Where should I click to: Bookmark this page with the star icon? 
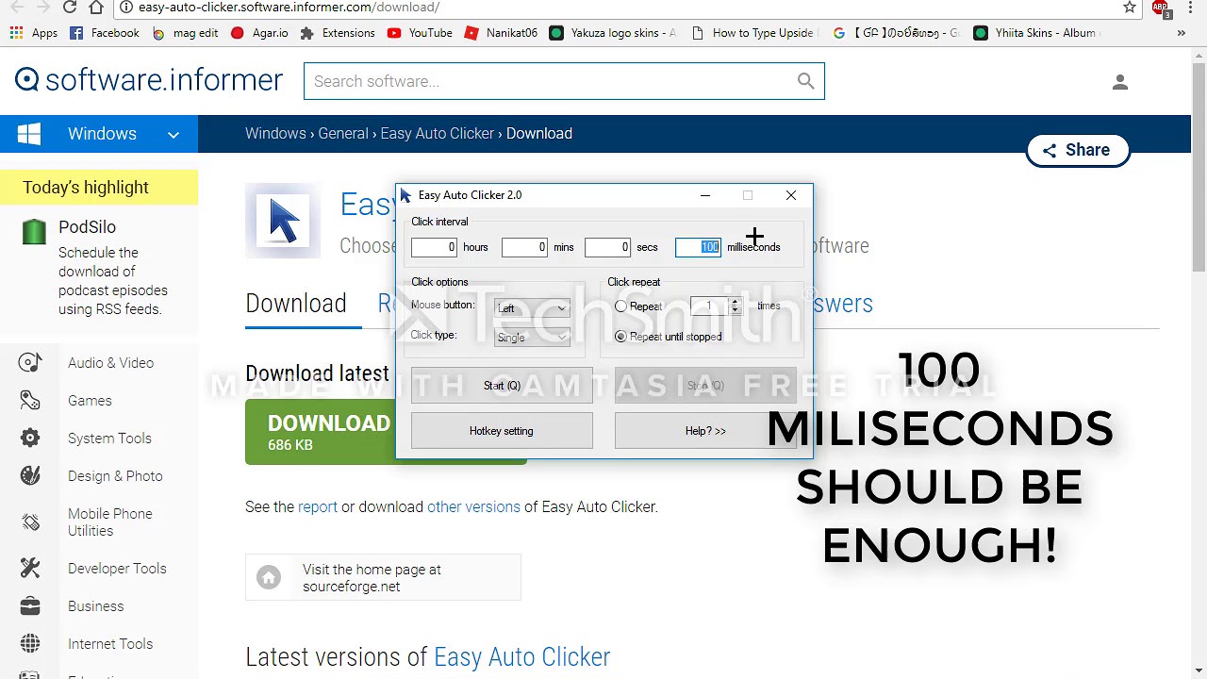tap(1130, 7)
